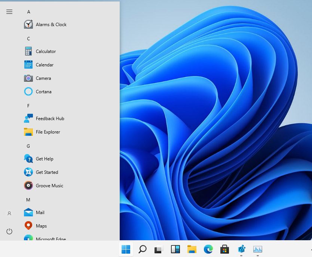Launch Calculator from the app list

[x=40, y=51]
